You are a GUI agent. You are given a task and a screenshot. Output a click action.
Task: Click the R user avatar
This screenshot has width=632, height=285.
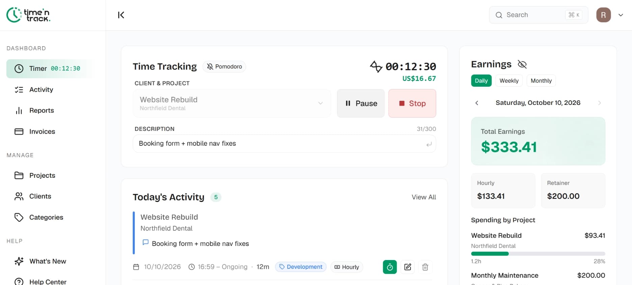[603, 15]
